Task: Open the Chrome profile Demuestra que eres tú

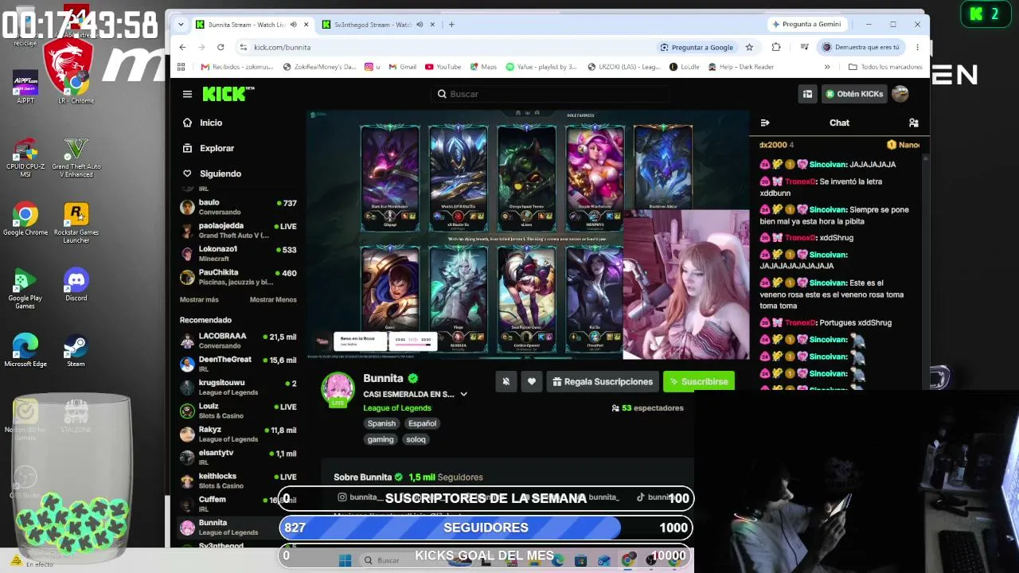Action: (861, 47)
